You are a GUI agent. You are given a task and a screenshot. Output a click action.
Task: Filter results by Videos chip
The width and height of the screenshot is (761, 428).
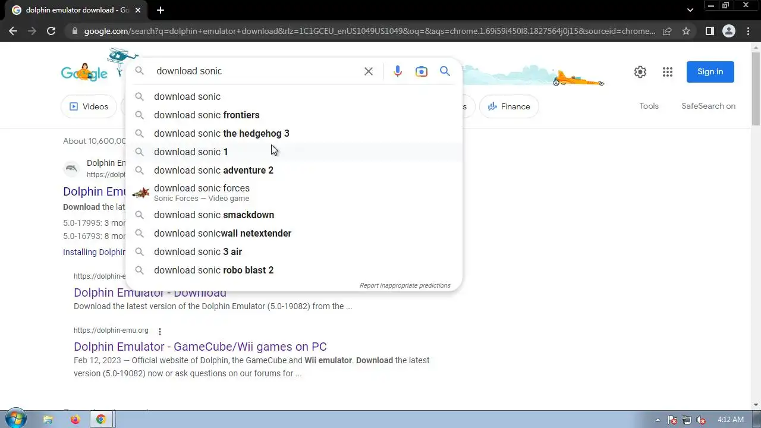(89, 106)
